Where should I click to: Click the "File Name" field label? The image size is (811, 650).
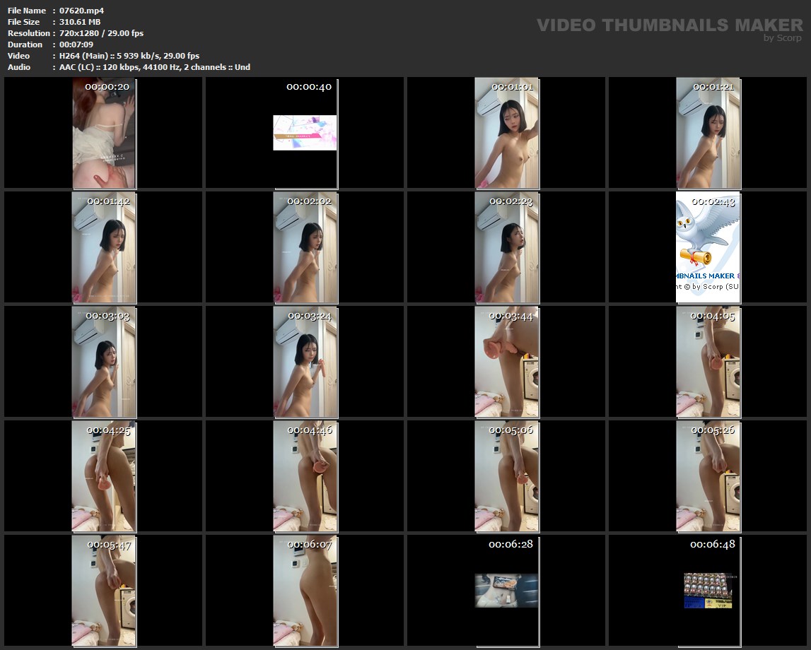pos(27,11)
